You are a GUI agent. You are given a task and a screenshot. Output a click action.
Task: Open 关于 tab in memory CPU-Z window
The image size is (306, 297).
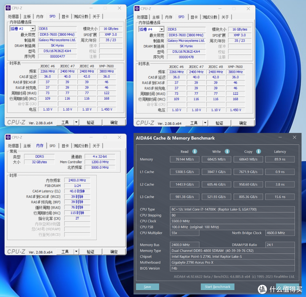(96, 146)
